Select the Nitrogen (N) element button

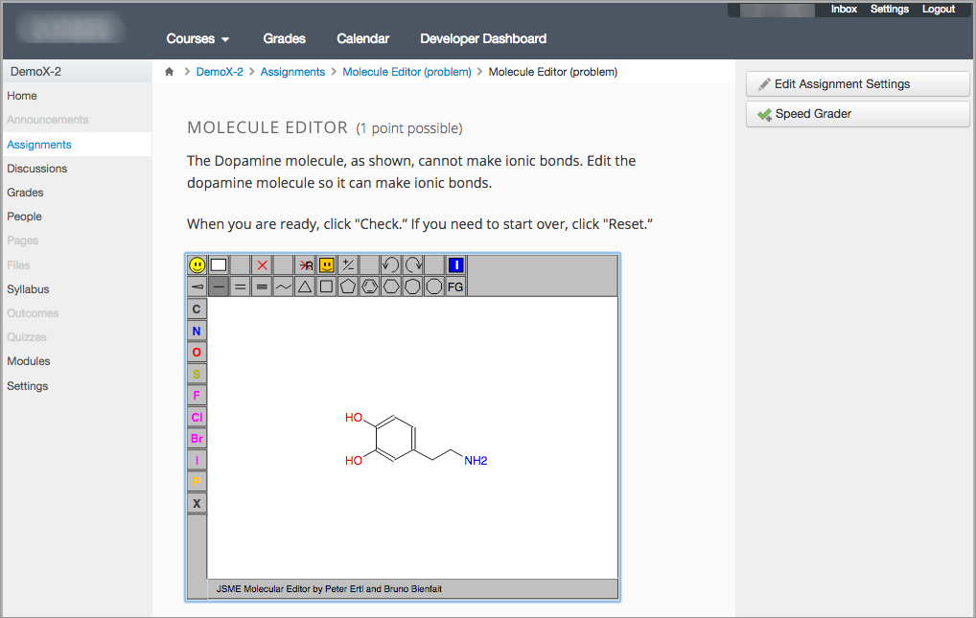(x=196, y=330)
